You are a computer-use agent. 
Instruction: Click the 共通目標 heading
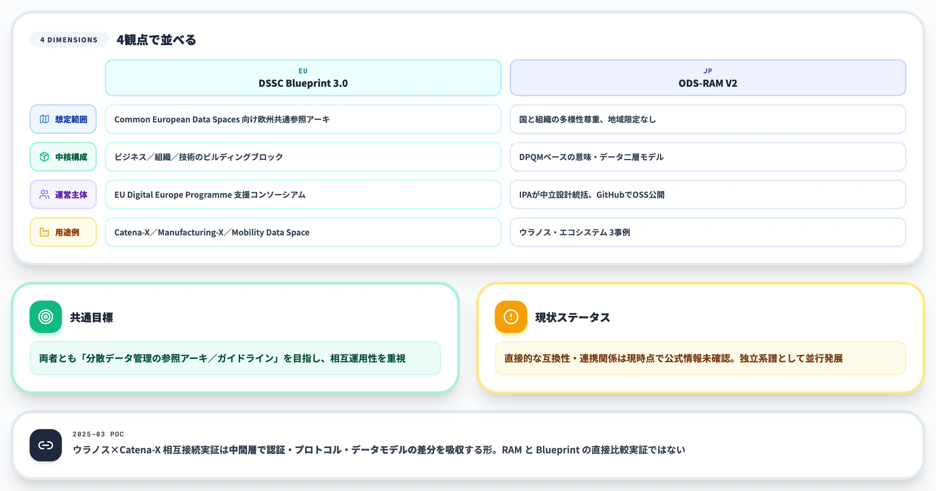pos(91,317)
